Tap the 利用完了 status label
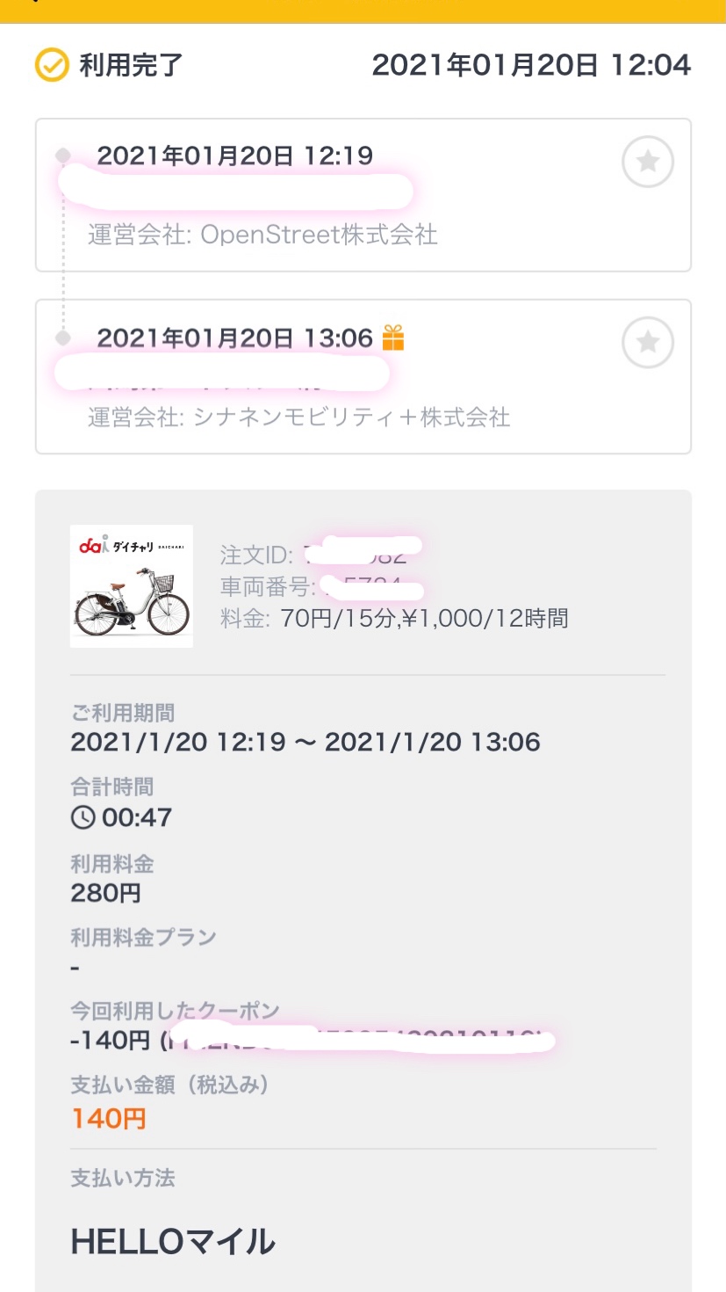 coord(131,65)
